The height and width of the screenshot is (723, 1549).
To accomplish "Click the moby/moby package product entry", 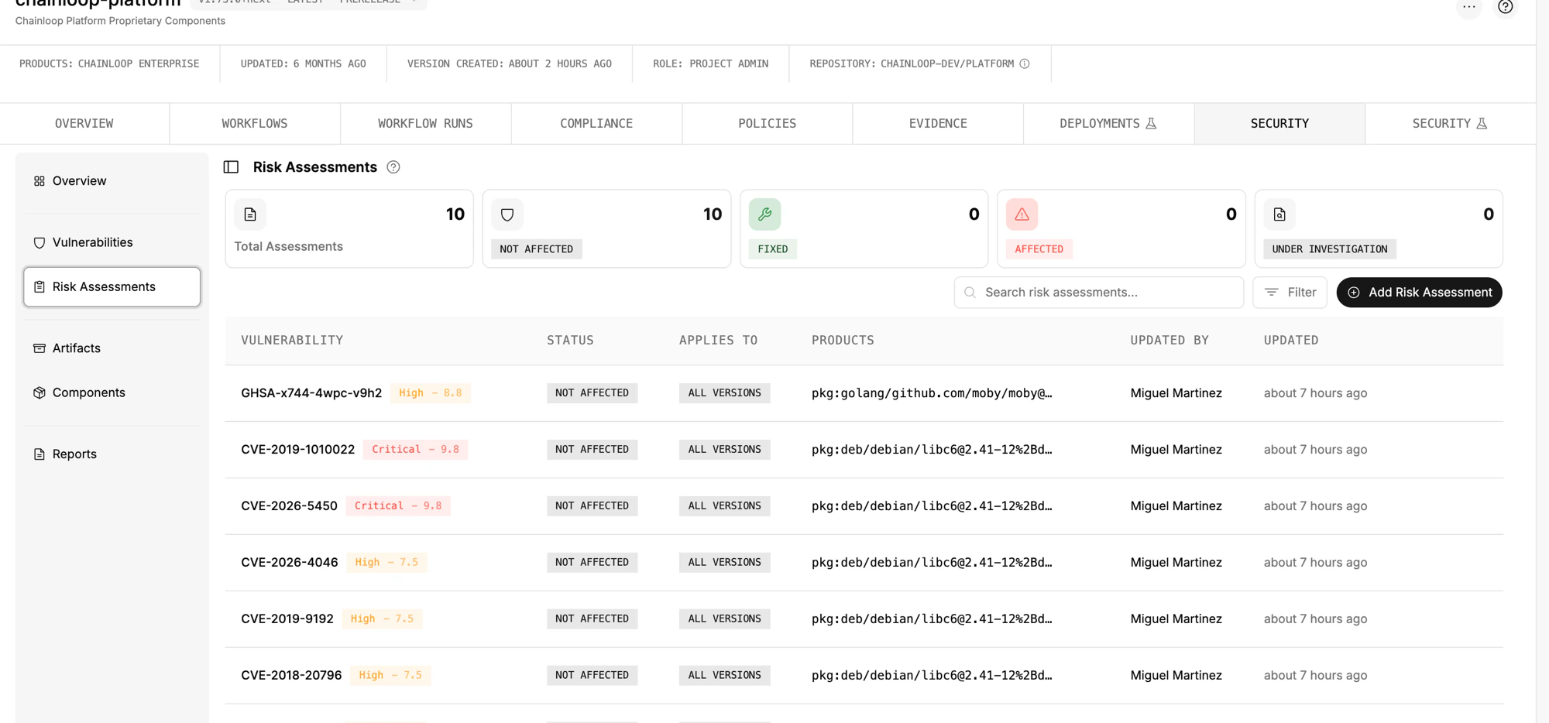I will [x=932, y=393].
